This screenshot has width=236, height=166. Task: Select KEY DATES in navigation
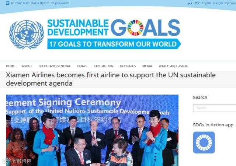pos(128,66)
